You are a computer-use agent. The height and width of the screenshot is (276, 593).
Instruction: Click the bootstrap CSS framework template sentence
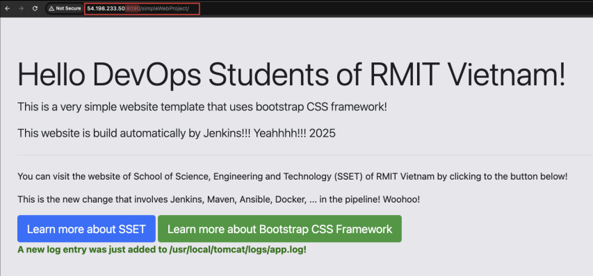202,107
